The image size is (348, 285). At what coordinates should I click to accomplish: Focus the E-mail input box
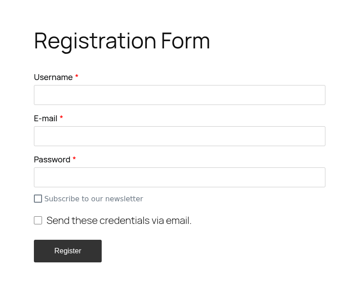179,136
